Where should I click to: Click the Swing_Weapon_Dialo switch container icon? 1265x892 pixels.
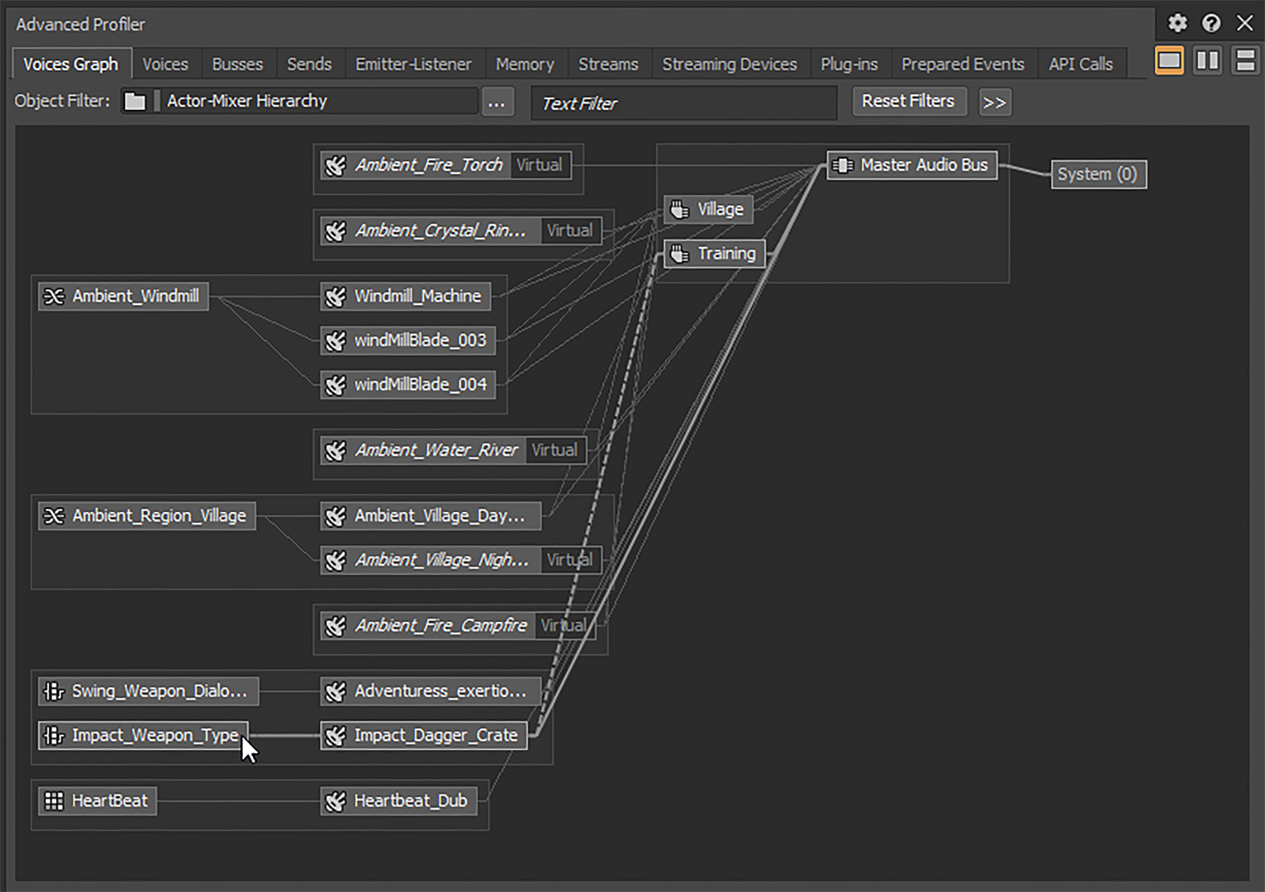tap(54, 691)
